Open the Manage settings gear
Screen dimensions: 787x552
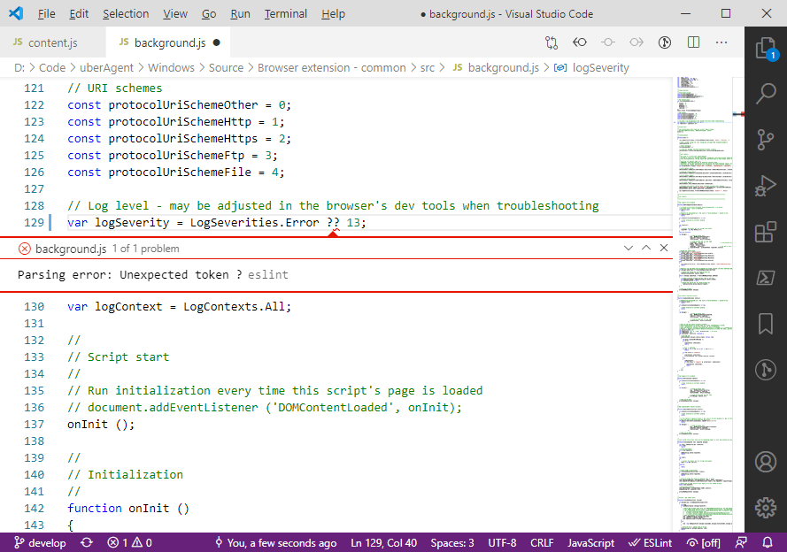[x=765, y=508]
